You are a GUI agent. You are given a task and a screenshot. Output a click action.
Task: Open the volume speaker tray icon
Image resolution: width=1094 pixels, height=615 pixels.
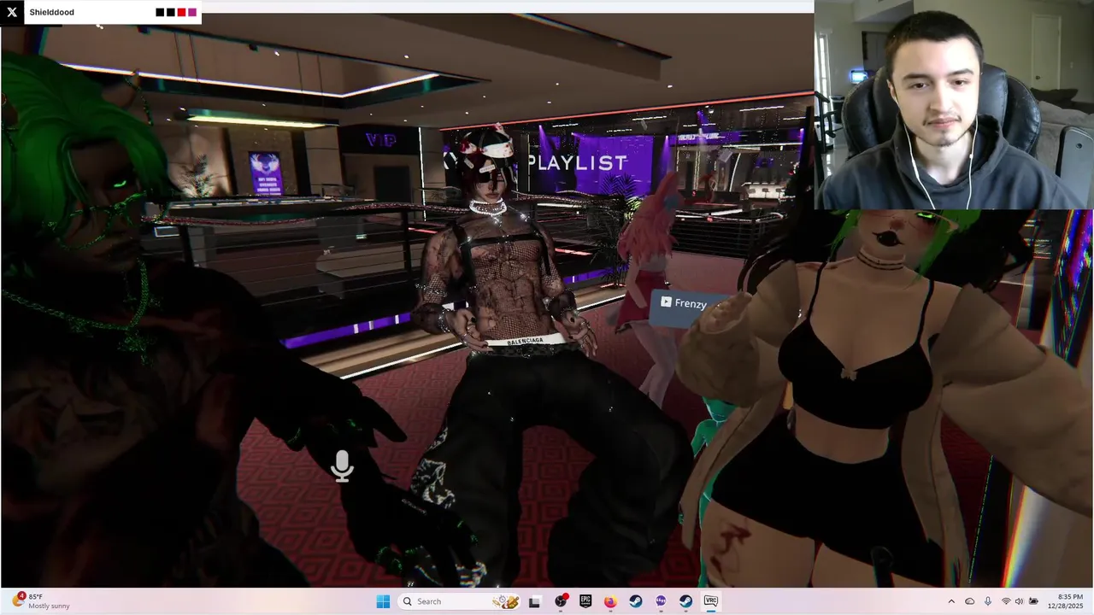pos(1020,601)
